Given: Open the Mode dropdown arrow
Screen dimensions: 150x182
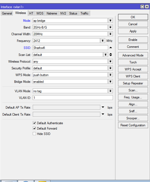Looking at the screenshot, I should [110, 20].
